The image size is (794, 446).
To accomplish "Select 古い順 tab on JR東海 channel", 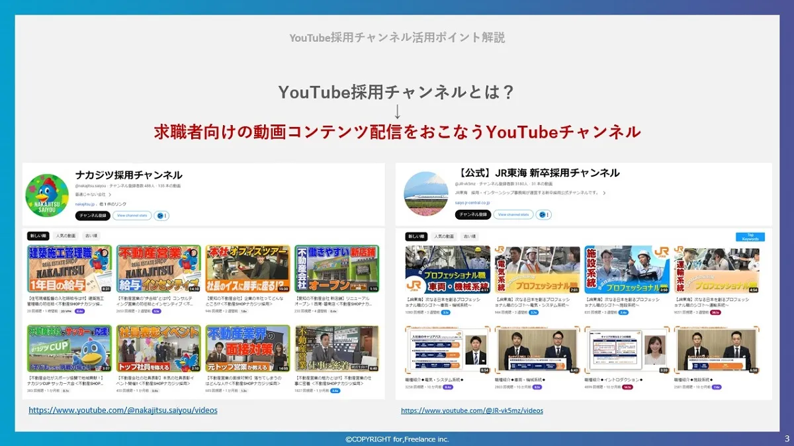I will pyautogui.click(x=470, y=236).
